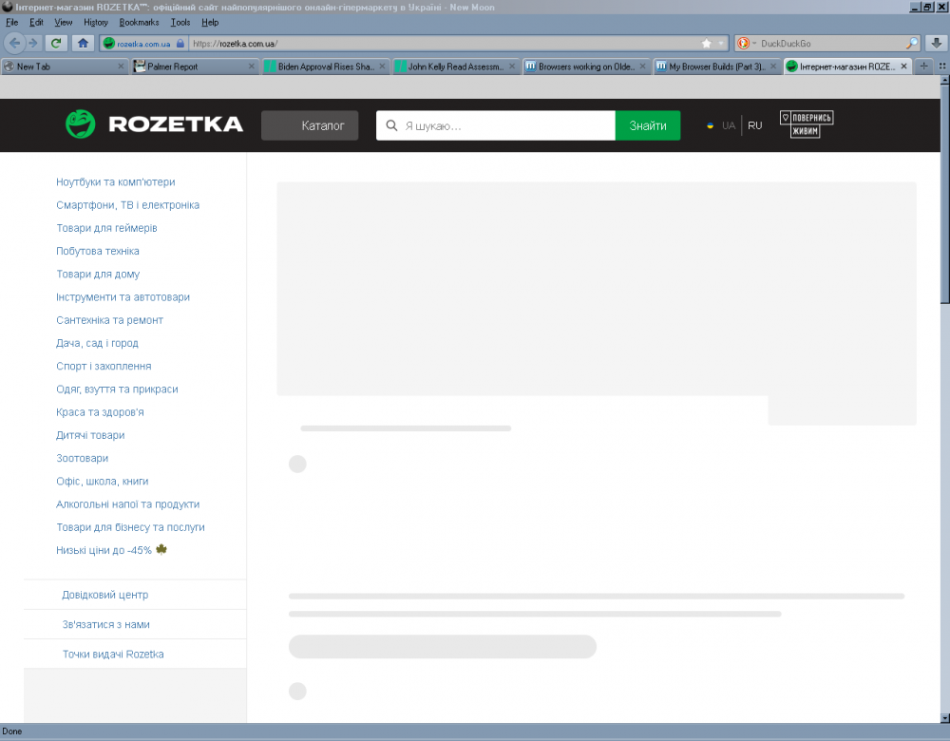Go back with the browser Back arrow
This screenshot has width=950, height=741.
tap(14, 43)
